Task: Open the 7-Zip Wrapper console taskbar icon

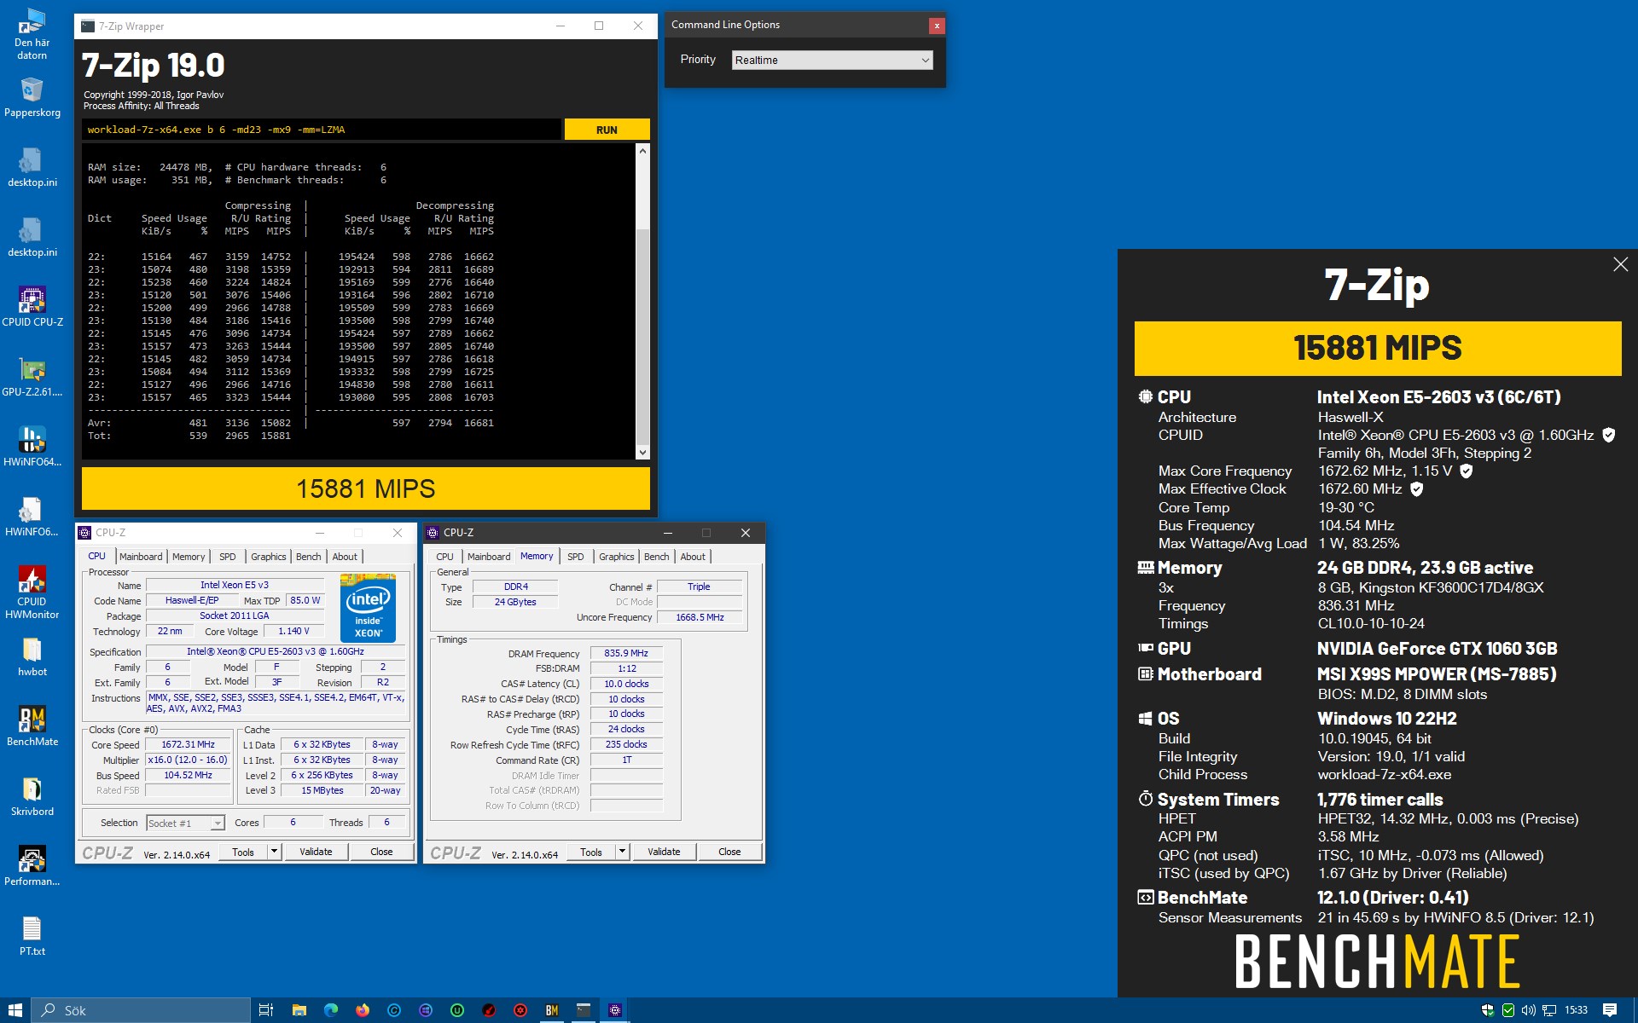Action: pos(584,1010)
